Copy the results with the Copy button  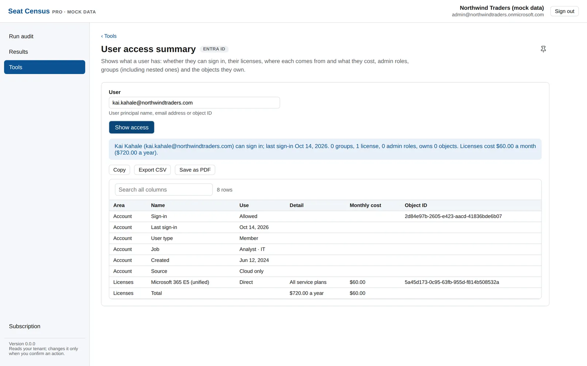119,170
